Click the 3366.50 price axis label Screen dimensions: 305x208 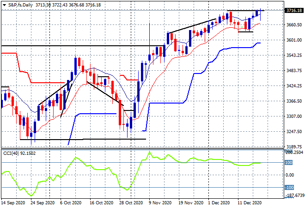click(x=294, y=101)
